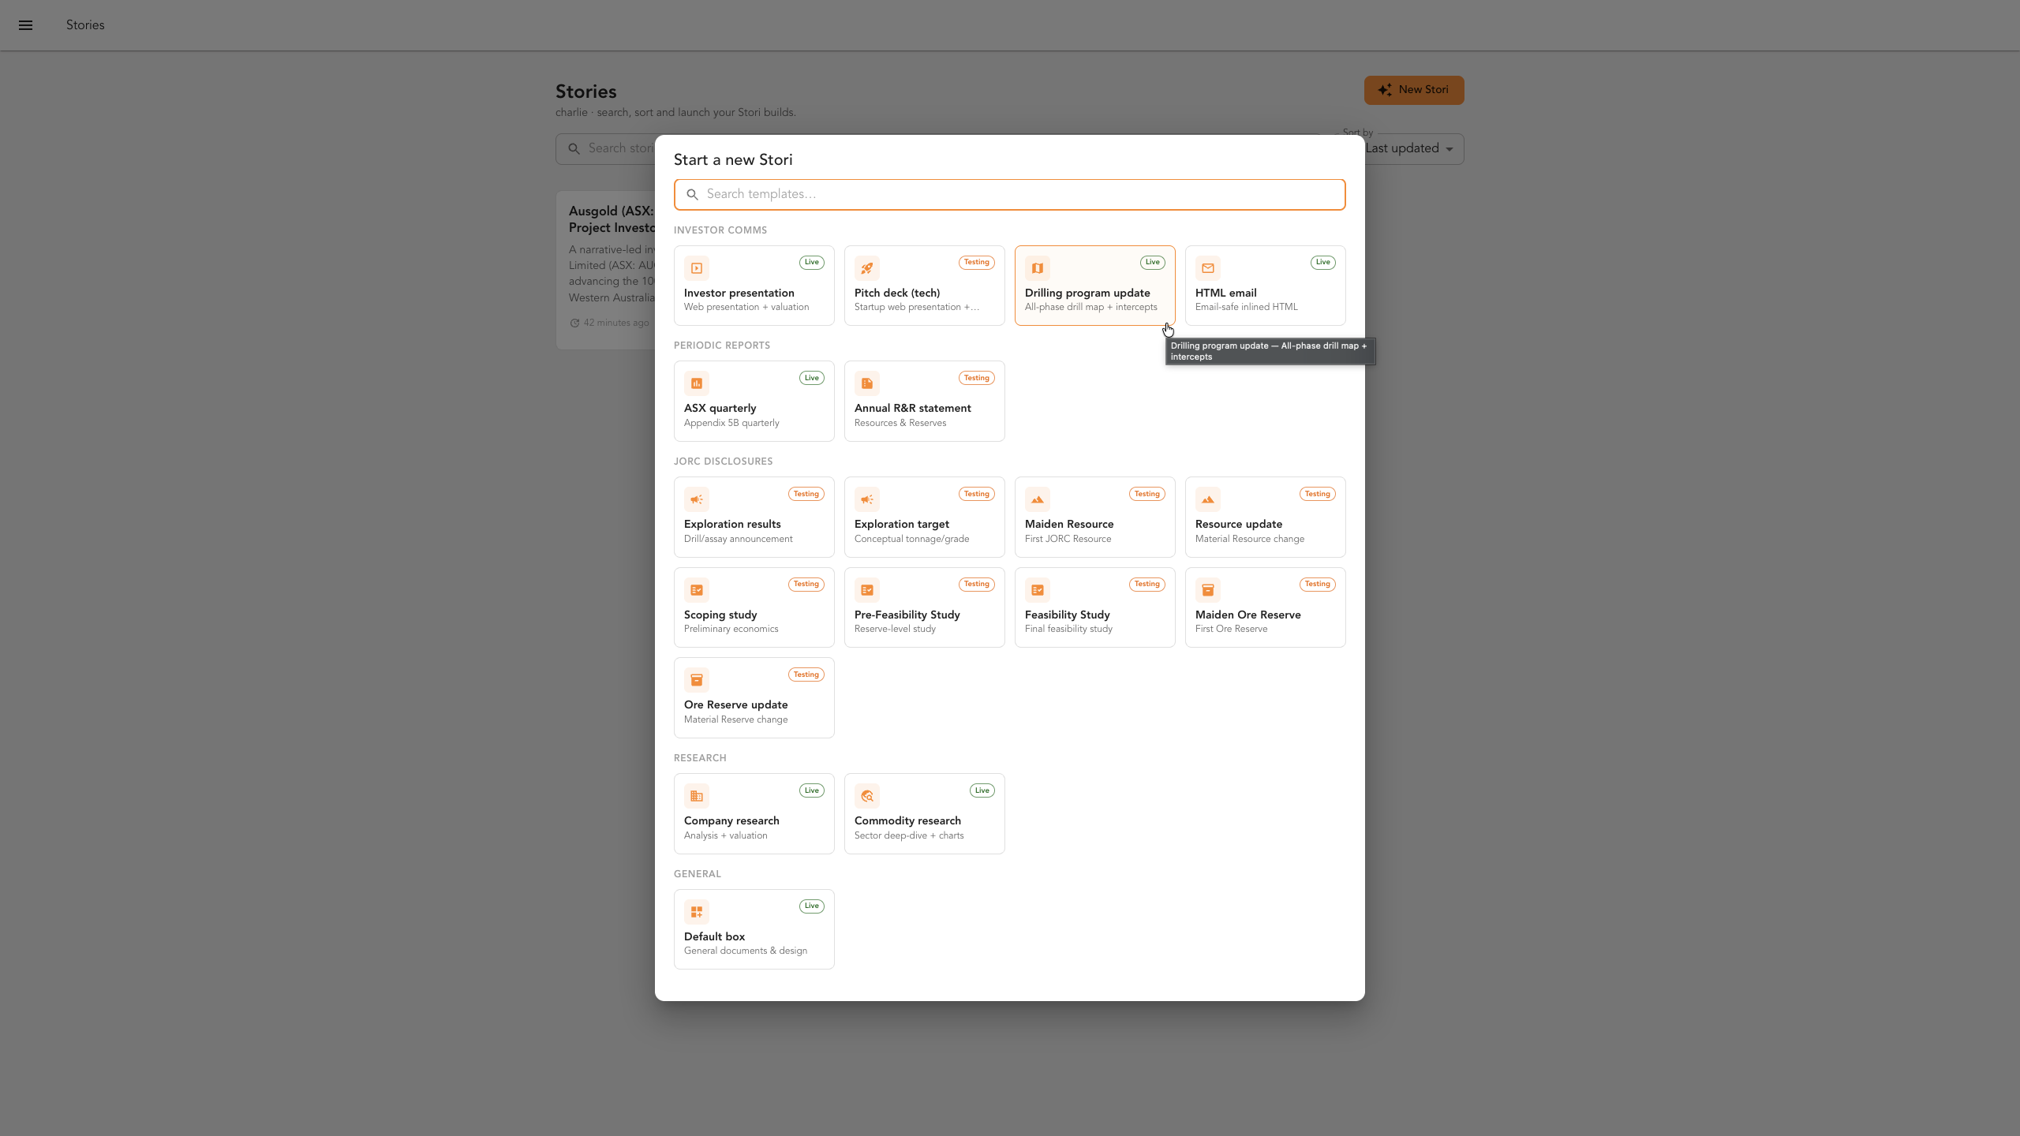2020x1136 pixels.
Task: Click the Stories label in the top bar
Action: 85,25
